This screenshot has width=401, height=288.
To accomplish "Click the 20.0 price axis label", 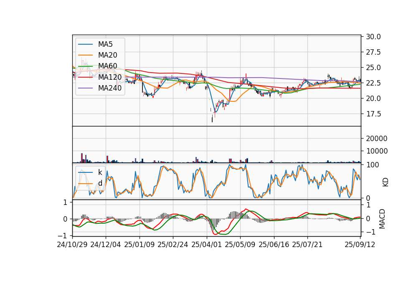I will (x=373, y=99).
